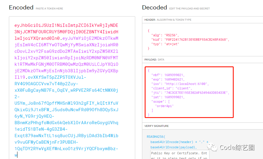This screenshot has width=263, height=159.
Task: Click the "scope": [ payload line
Action: pos(161,101)
